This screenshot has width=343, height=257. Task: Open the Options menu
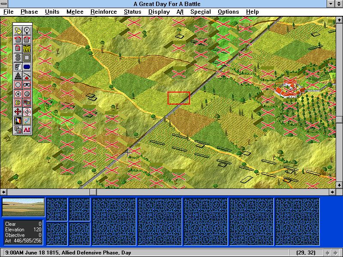click(x=228, y=12)
